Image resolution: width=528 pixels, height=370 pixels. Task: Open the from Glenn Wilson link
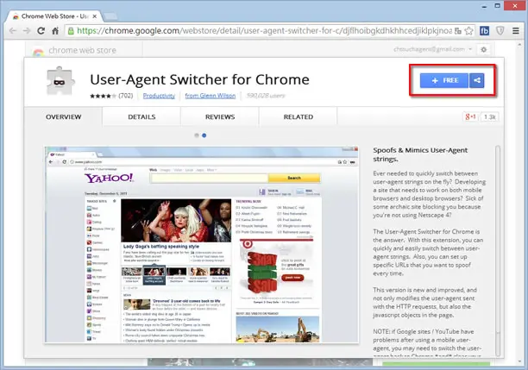[211, 96]
